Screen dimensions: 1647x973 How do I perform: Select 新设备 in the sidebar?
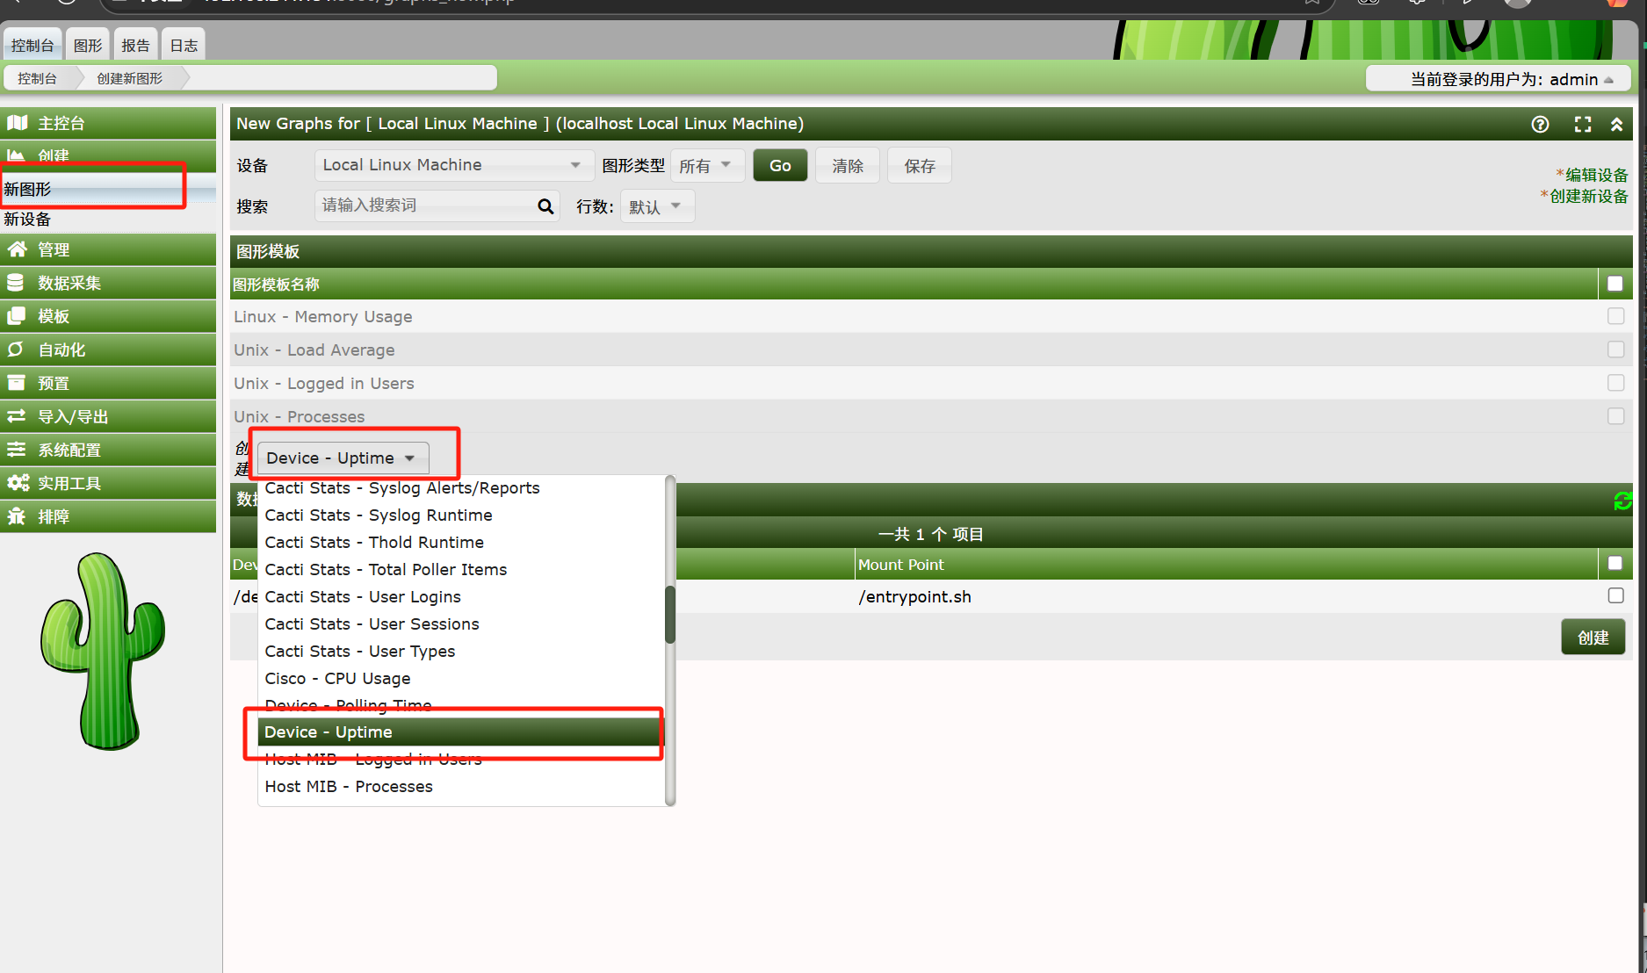coord(108,220)
